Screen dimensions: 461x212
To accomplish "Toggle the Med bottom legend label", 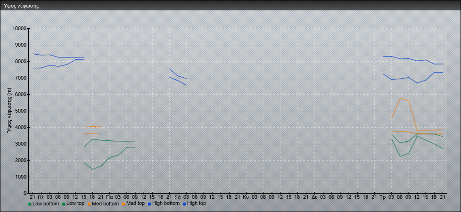I will tap(105, 204).
